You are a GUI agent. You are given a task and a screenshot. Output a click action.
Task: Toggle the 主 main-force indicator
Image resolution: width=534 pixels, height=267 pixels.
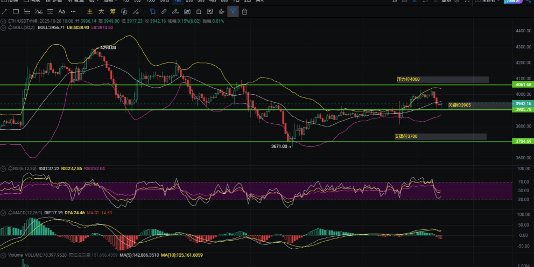point(90,11)
